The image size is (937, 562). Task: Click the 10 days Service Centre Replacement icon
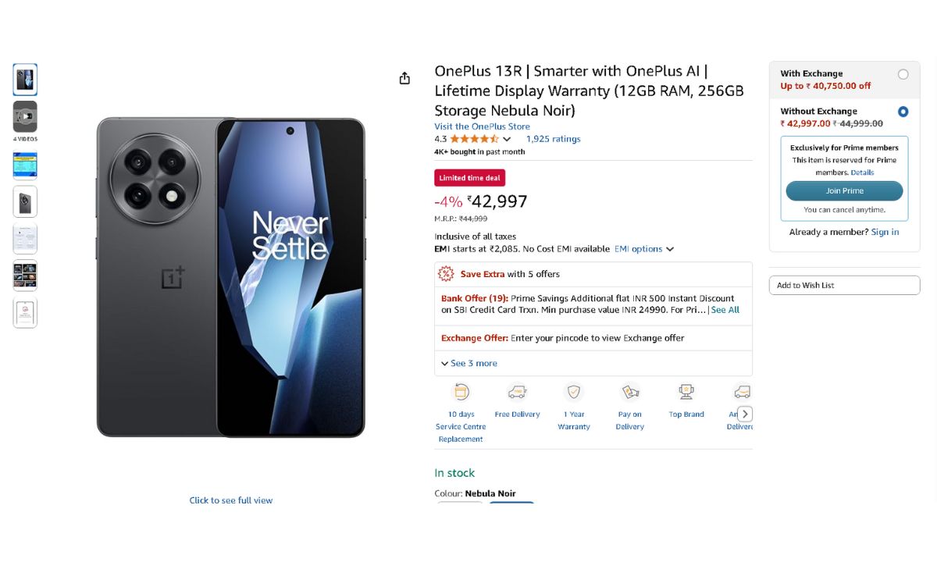pos(461,392)
